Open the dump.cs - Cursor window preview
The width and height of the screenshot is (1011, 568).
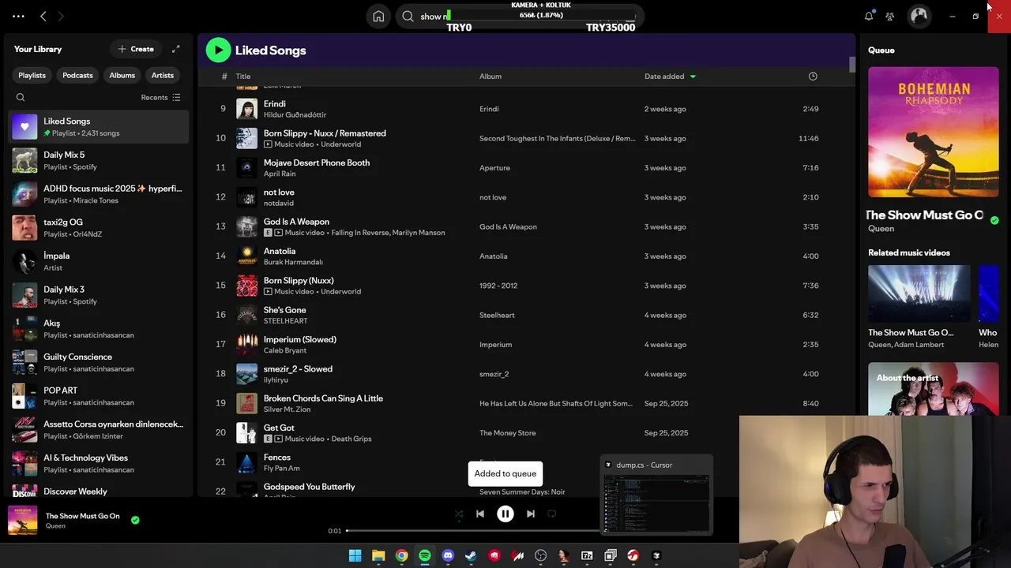coord(656,495)
